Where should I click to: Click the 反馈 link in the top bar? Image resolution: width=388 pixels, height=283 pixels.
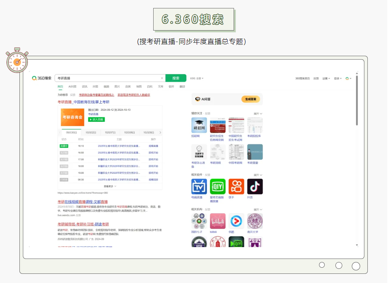[x=316, y=78]
